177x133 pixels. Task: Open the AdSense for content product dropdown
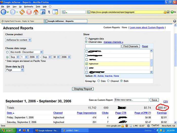[x=18, y=40]
